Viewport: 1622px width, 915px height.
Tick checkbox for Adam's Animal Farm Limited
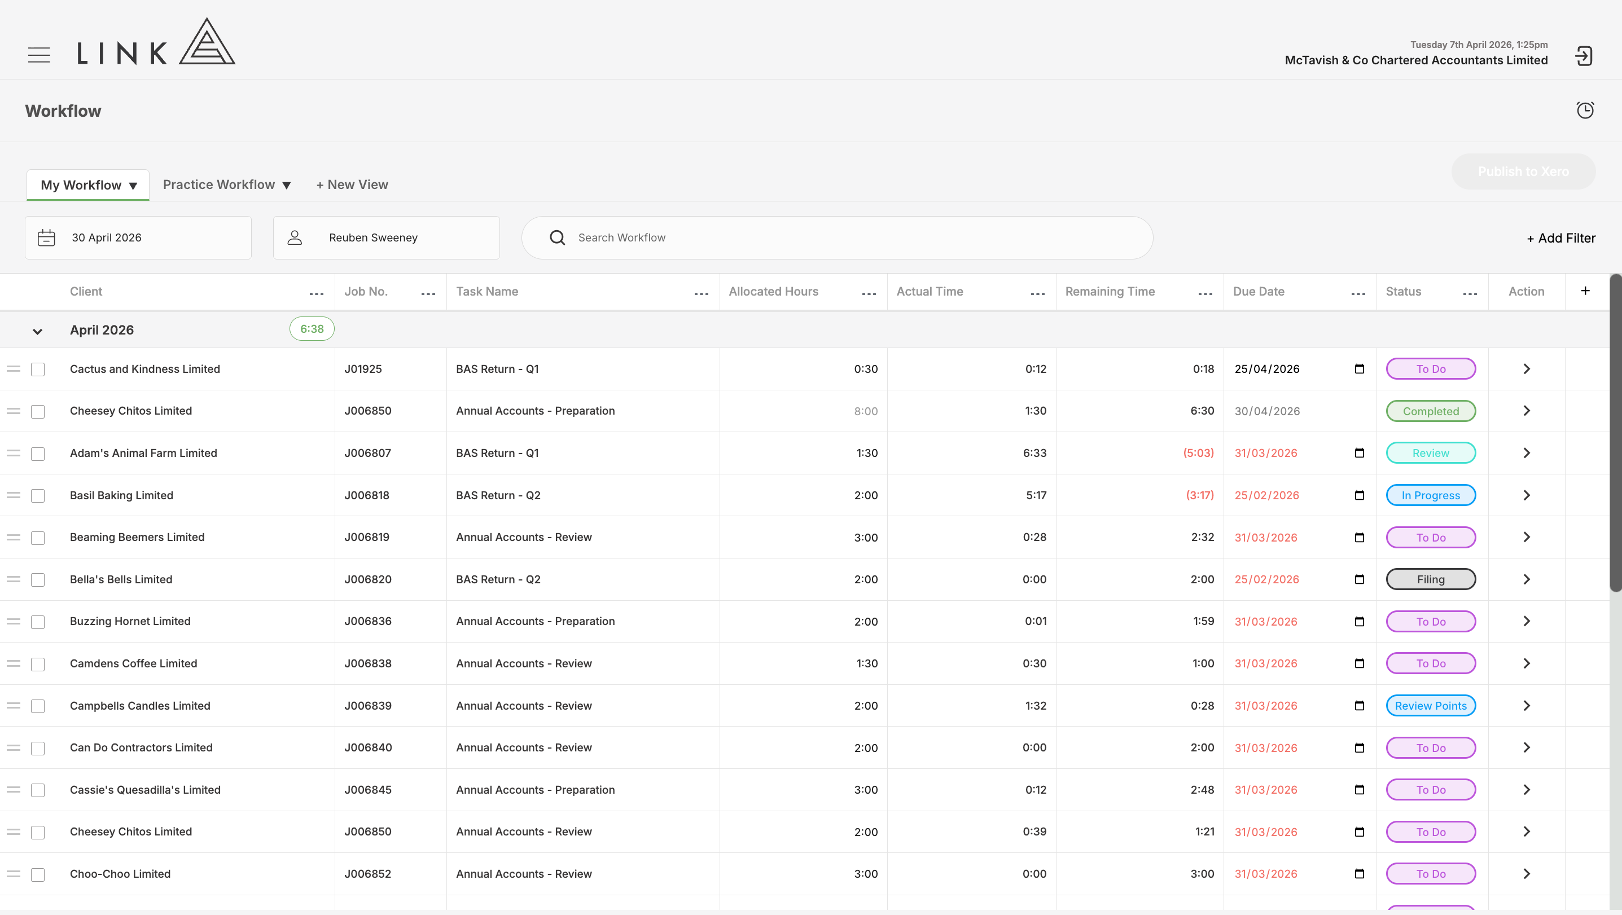(38, 454)
